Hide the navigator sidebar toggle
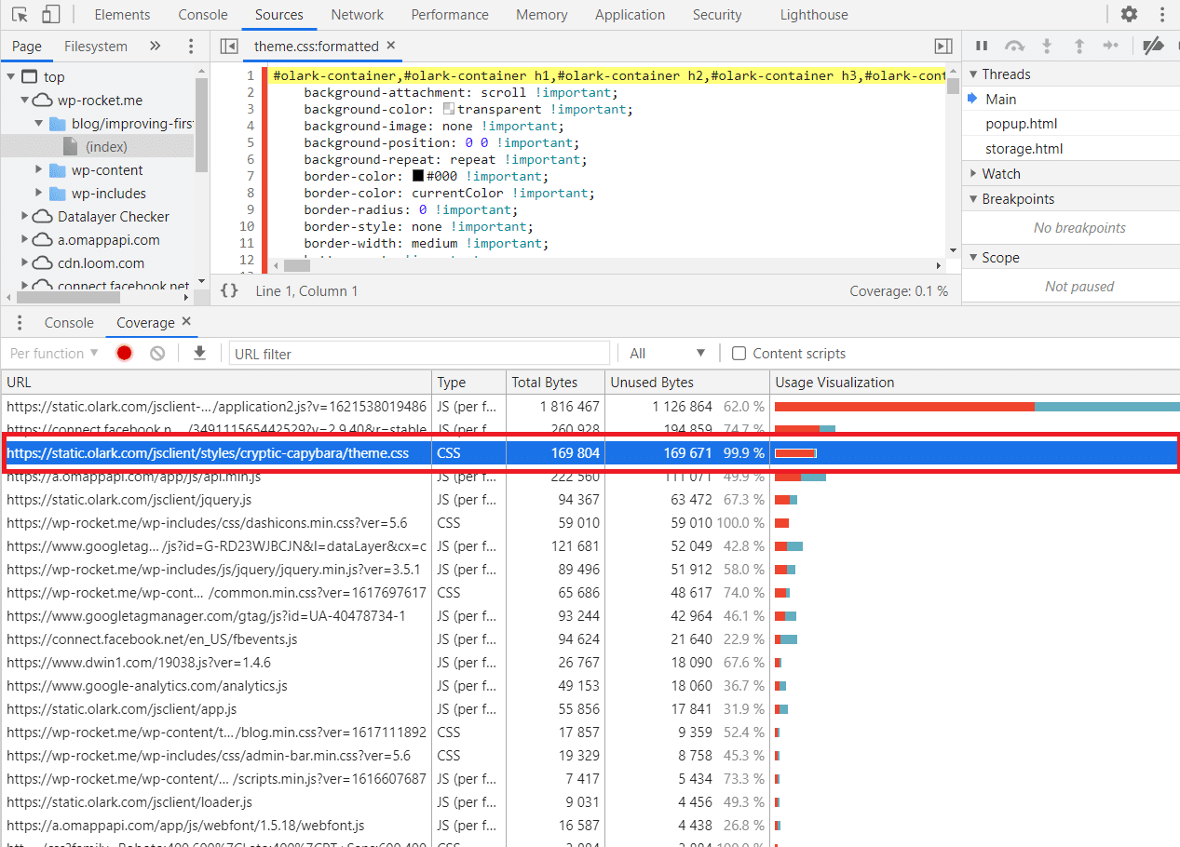 coord(228,47)
